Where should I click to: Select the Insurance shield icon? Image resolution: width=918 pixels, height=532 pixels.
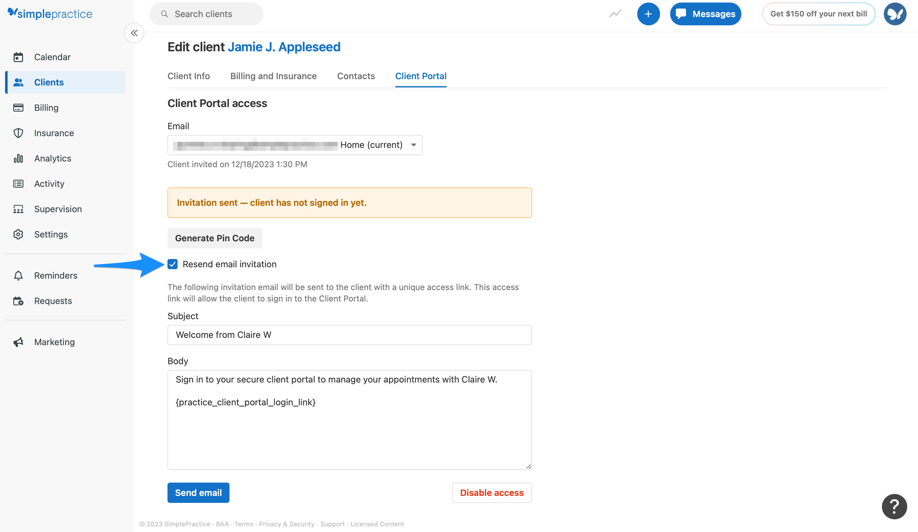click(18, 133)
